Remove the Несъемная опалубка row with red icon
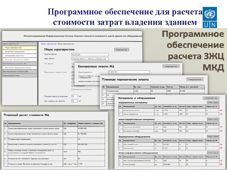The image size is (227, 170). coord(221,131)
